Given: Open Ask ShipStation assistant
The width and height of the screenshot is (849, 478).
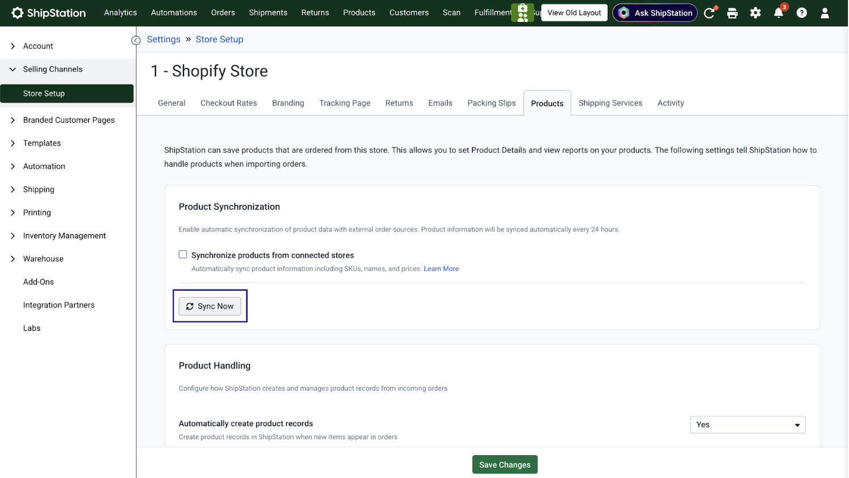Looking at the screenshot, I should (x=655, y=12).
